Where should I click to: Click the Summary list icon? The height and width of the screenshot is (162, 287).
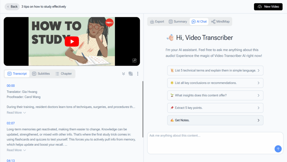(x=170, y=21)
